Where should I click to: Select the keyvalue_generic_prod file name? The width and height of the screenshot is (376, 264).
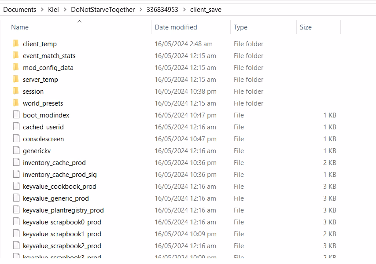[56, 198]
